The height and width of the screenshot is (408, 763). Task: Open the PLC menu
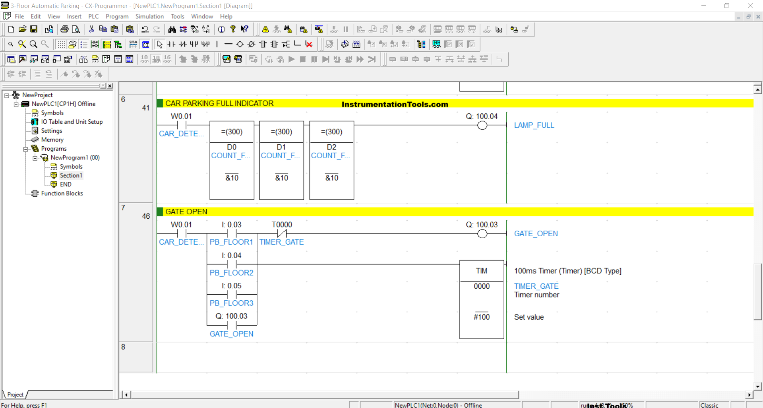point(93,16)
